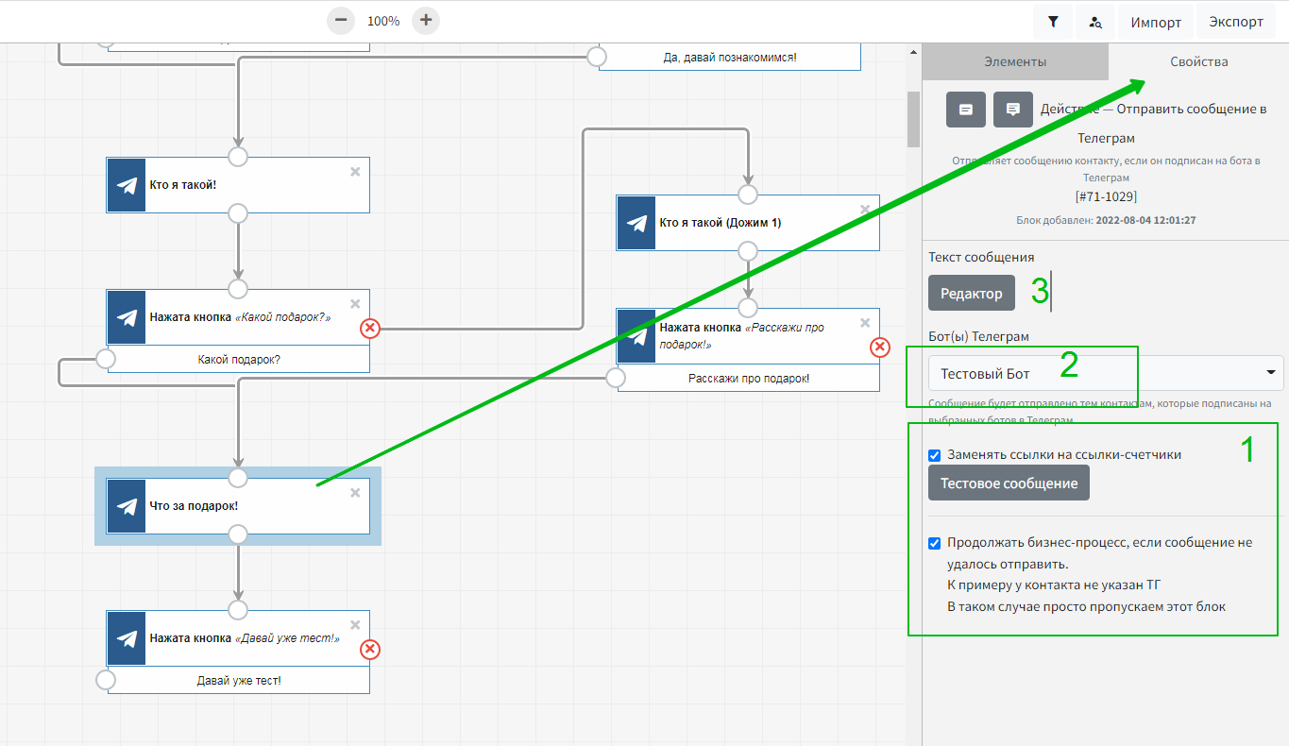Click the zoom out minus button

pos(341,20)
